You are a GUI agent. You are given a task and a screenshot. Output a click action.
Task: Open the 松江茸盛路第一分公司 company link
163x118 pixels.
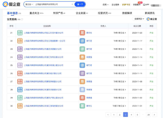tap(45, 41)
